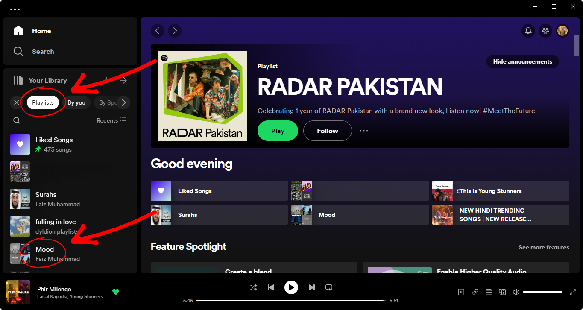Screen dimensions: 583x310
Task: Open This Is Young Stunners card
Action: [501, 191]
